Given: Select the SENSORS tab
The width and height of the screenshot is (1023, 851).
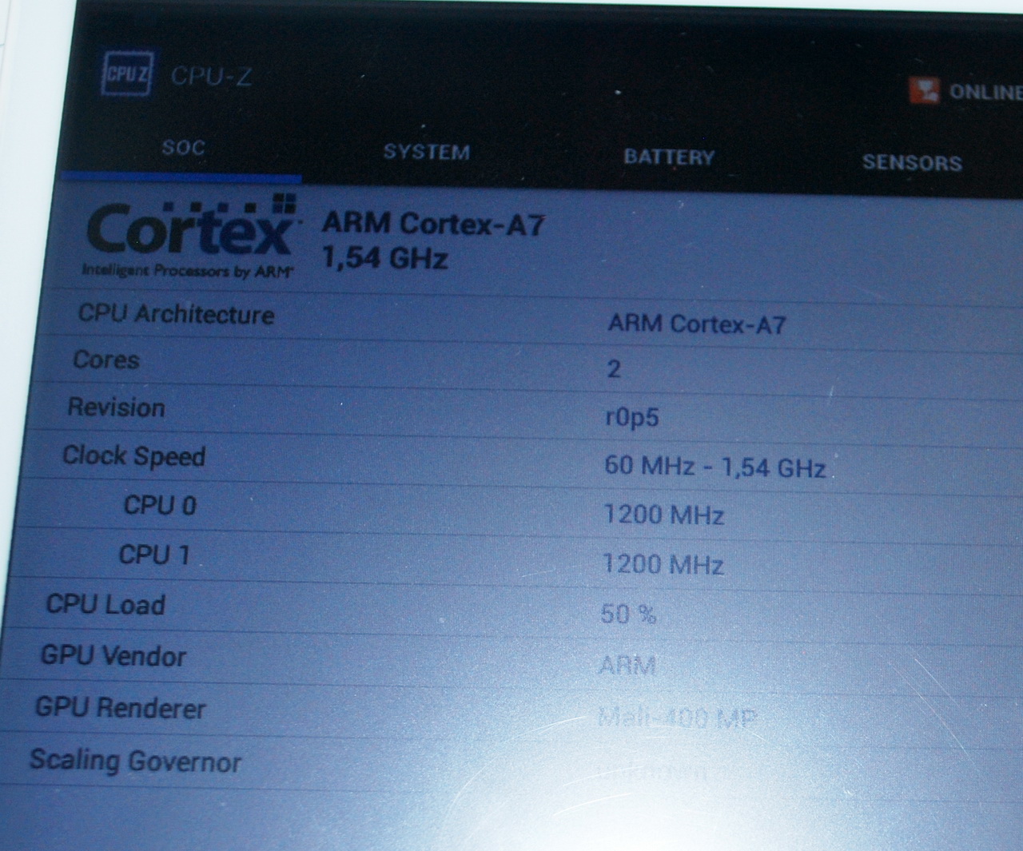Looking at the screenshot, I should [x=911, y=163].
